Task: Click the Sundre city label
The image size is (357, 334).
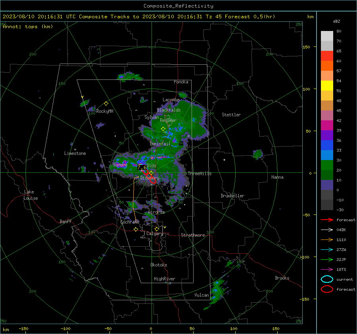Action: tap(120, 164)
